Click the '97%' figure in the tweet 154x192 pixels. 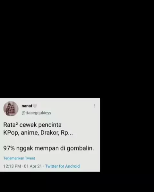coord(9,148)
